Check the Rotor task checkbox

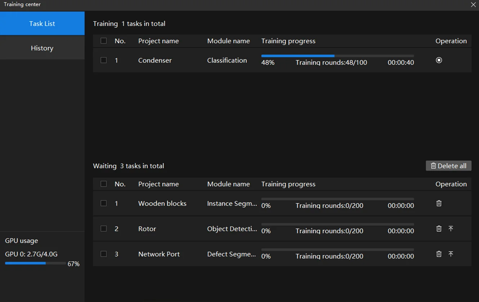(103, 229)
